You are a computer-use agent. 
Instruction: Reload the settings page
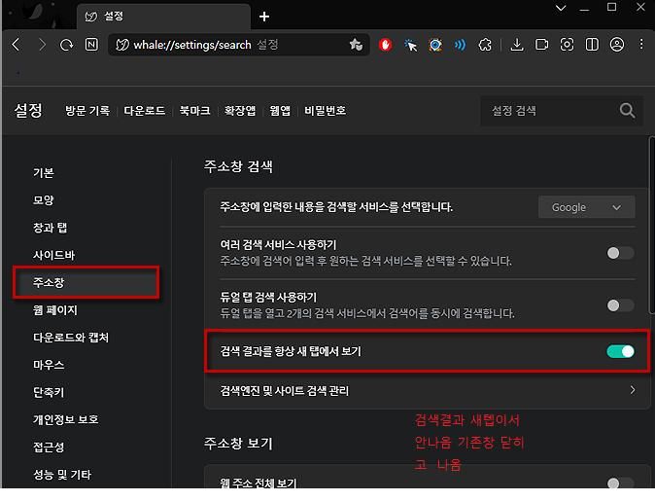(x=66, y=45)
